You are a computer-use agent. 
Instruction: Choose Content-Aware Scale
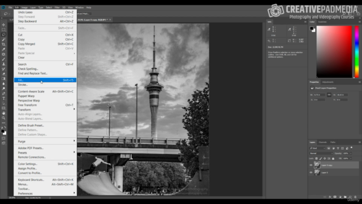point(45,91)
